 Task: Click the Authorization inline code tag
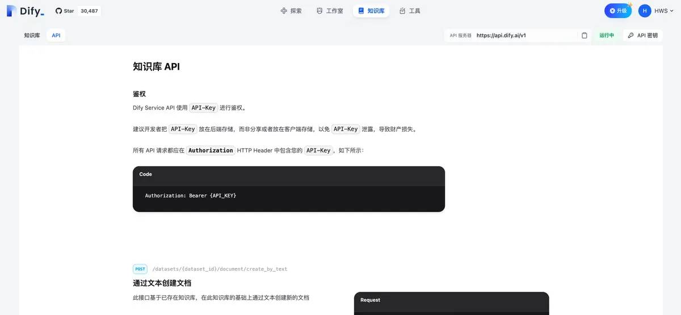click(x=211, y=150)
